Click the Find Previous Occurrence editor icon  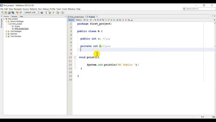pos(98,20)
